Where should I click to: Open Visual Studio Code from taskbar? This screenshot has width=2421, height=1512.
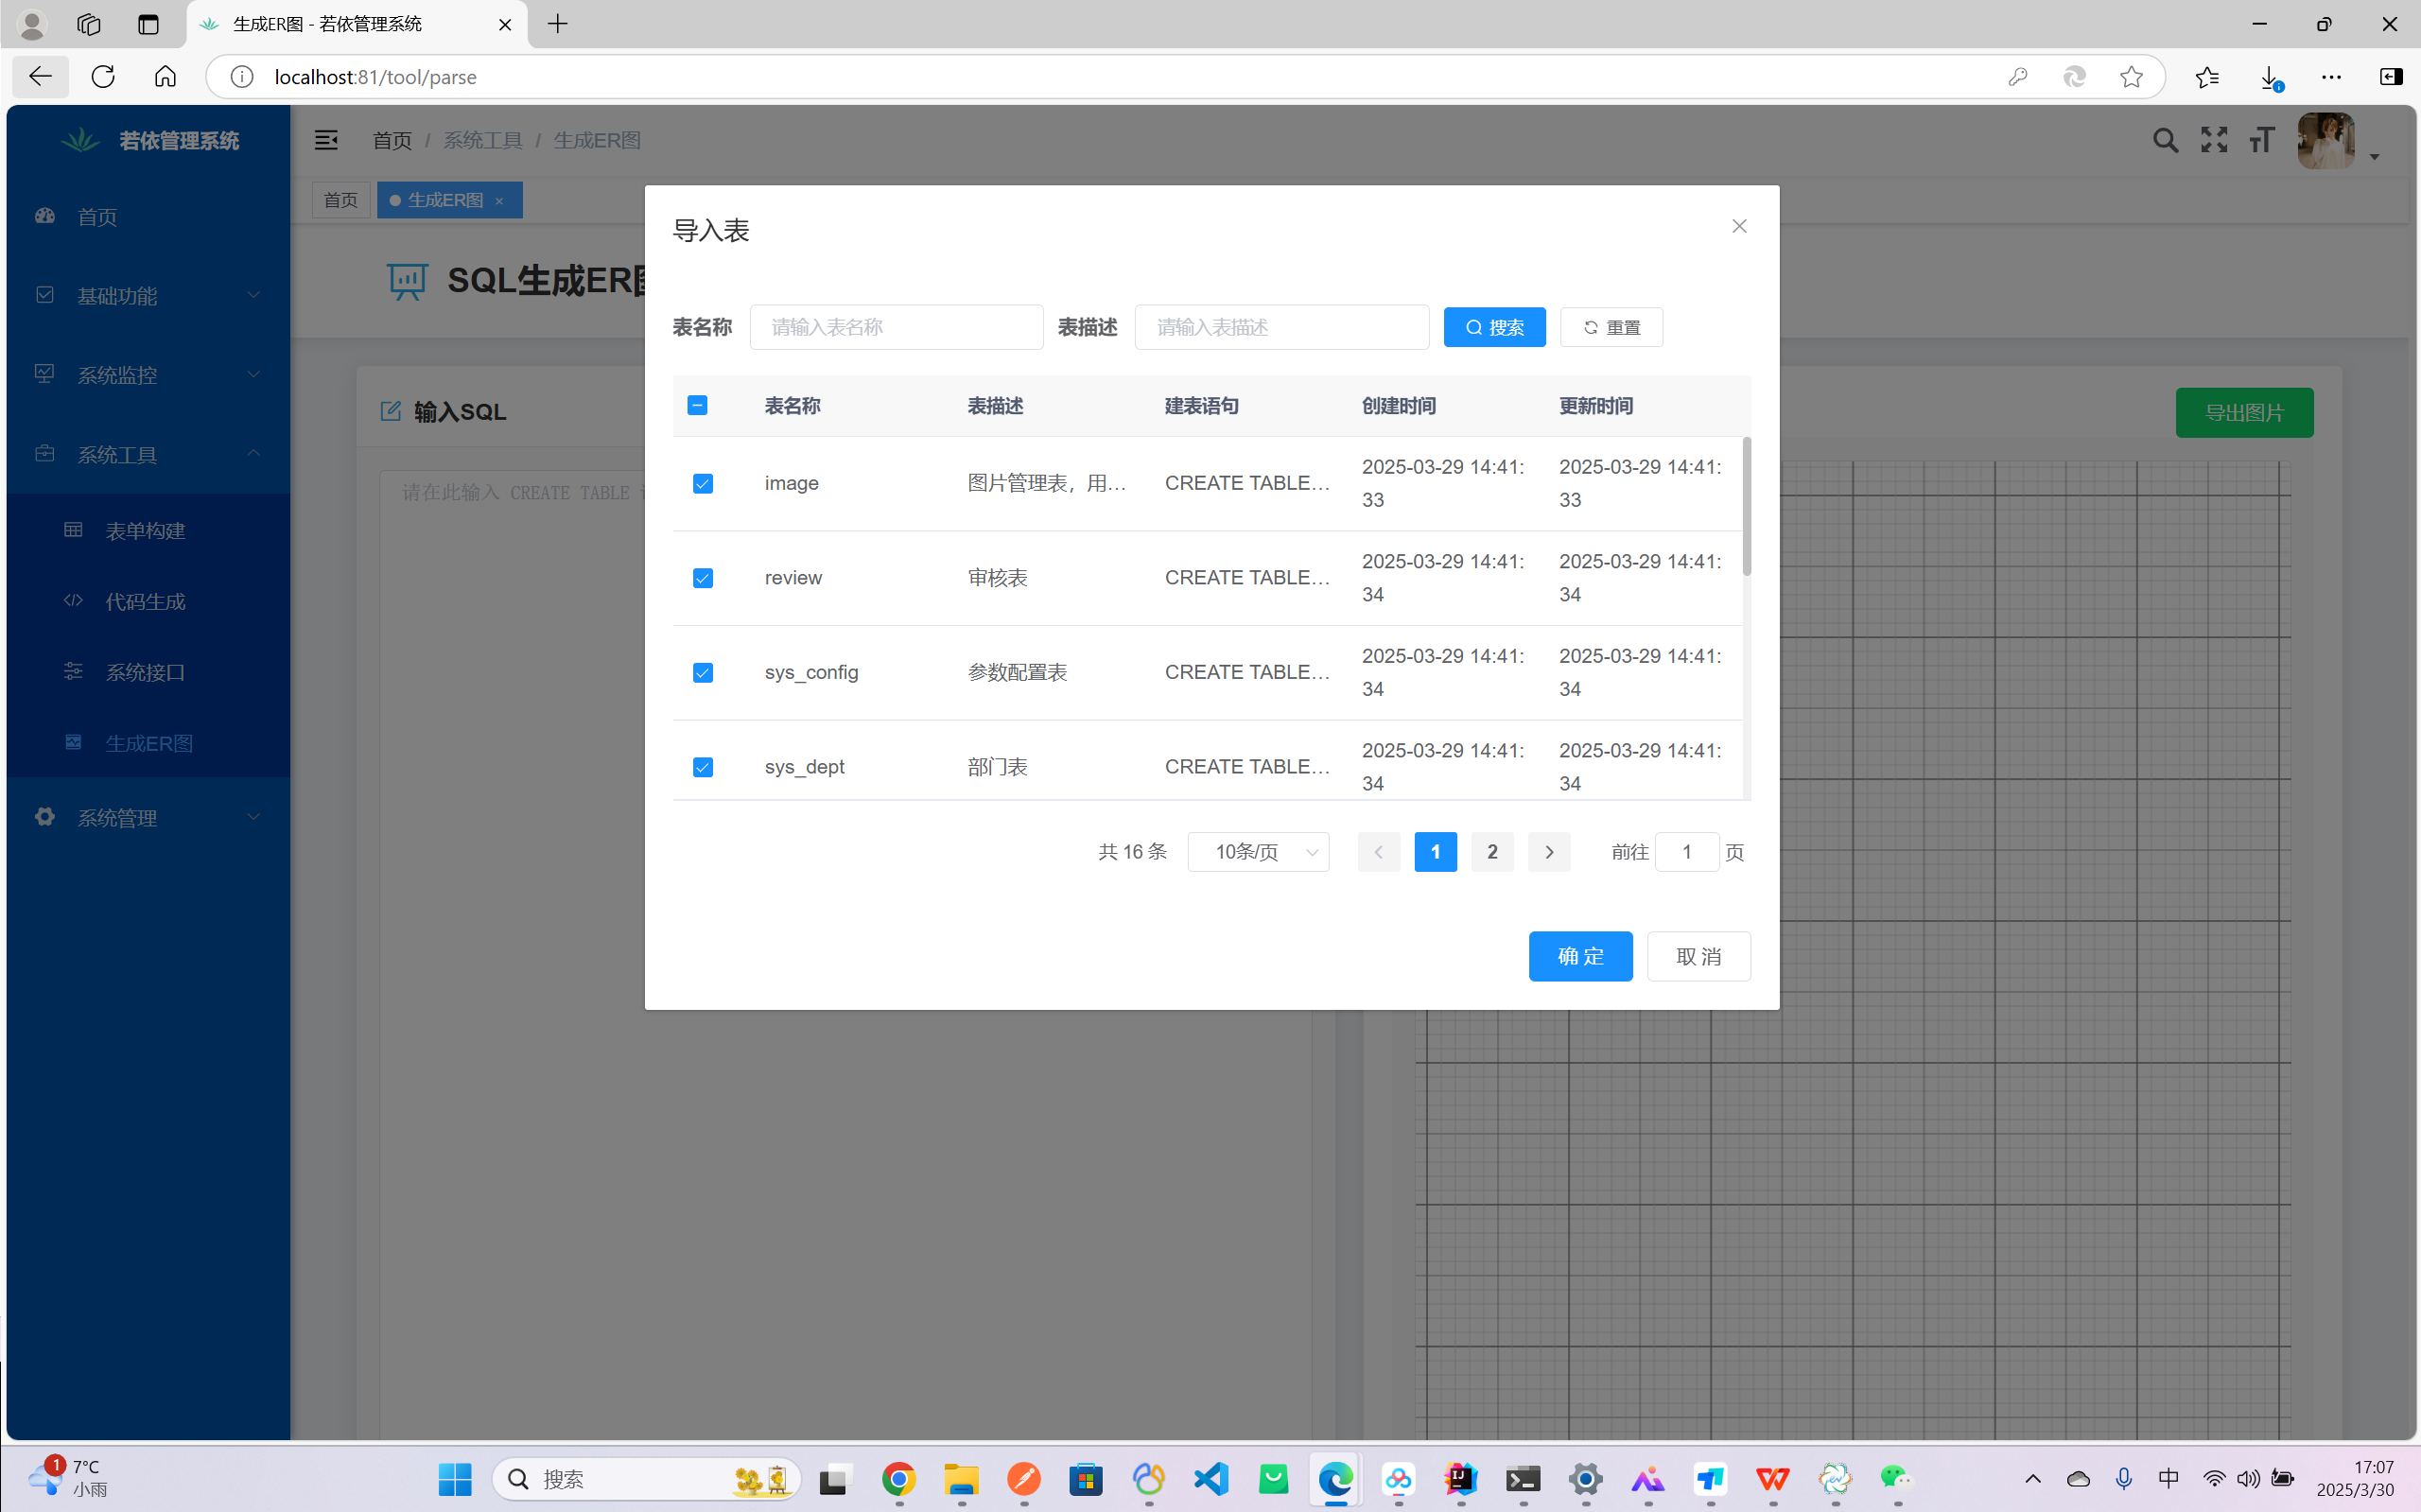pyautogui.click(x=1211, y=1478)
